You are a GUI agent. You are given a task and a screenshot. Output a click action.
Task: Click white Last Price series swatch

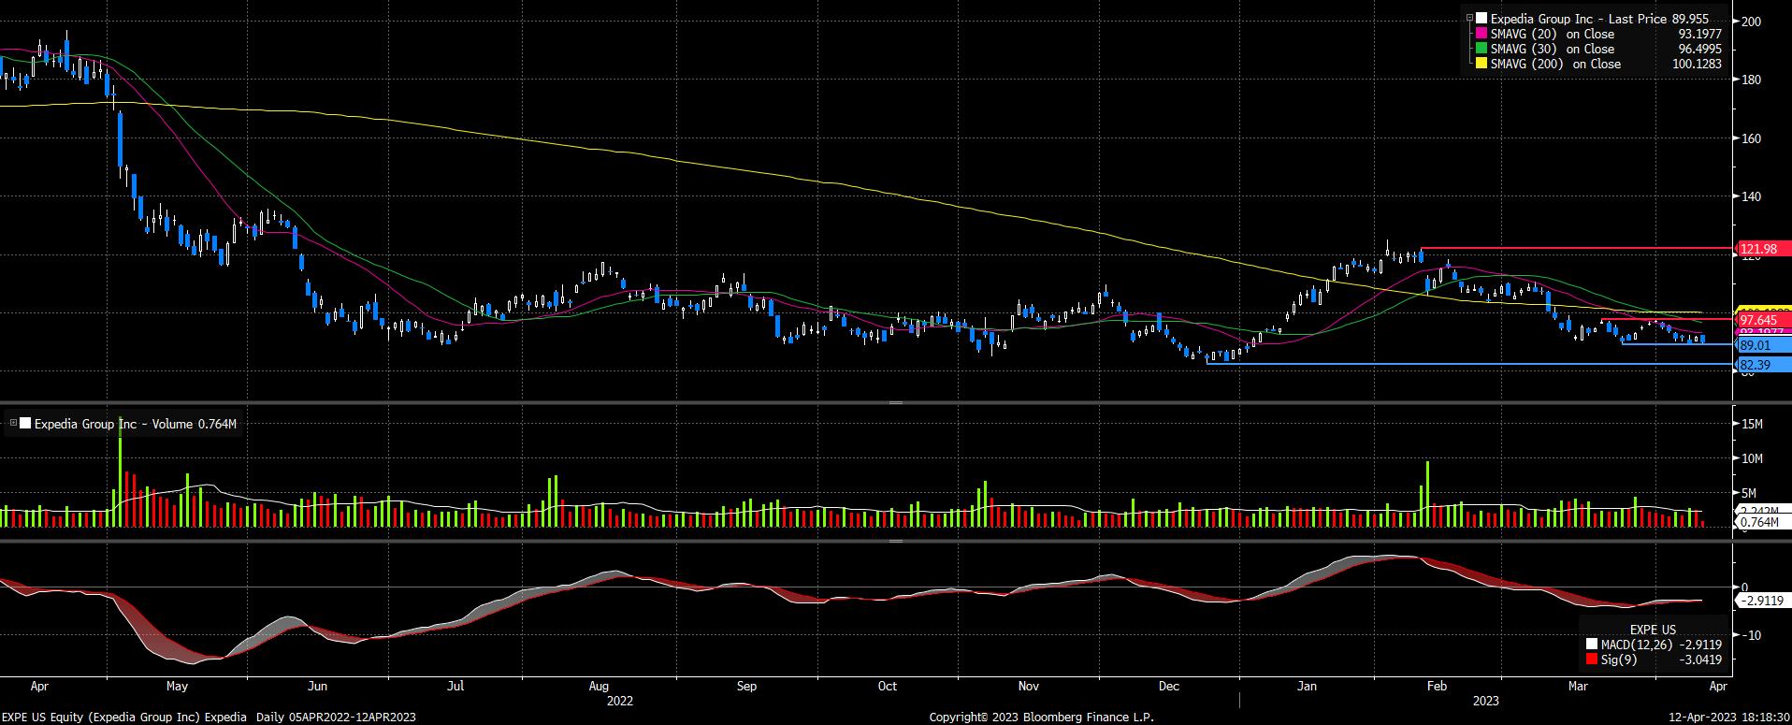coord(1481,19)
